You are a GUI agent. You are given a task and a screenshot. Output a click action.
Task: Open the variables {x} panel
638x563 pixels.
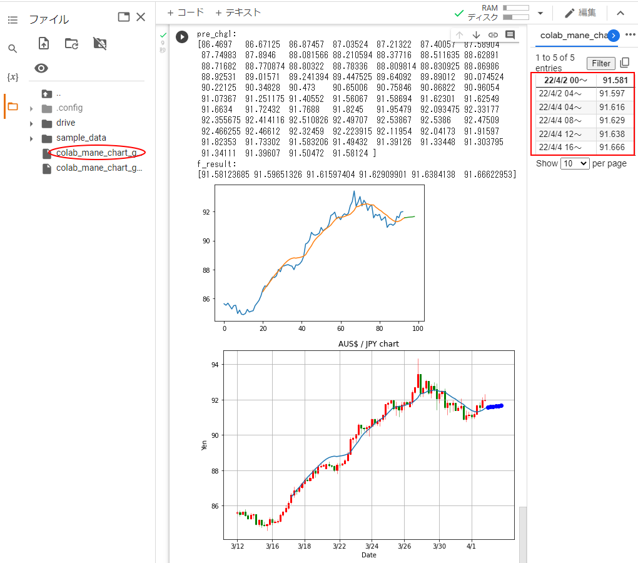pyautogui.click(x=13, y=77)
